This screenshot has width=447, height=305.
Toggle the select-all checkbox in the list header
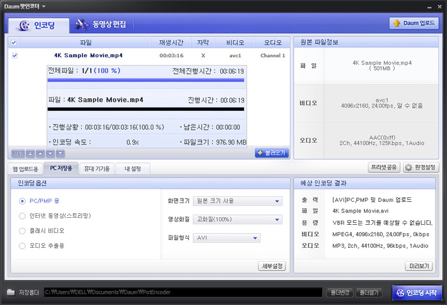(15, 43)
